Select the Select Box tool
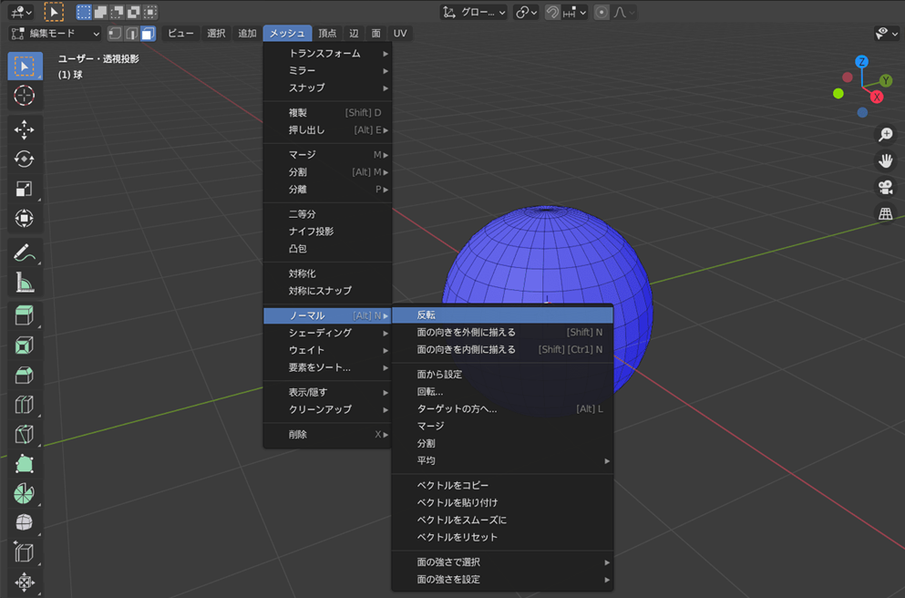Viewport: 905px width, 598px height. point(25,66)
